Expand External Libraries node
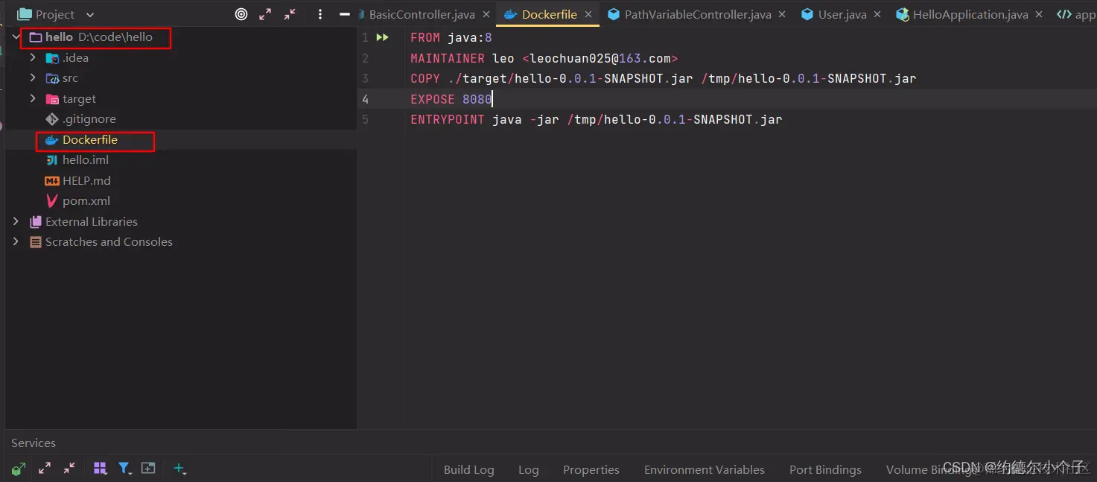The width and height of the screenshot is (1097, 482). [x=16, y=221]
